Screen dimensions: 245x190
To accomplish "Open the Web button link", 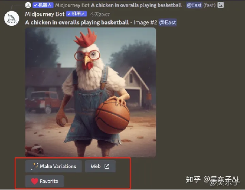I will click(x=100, y=166).
